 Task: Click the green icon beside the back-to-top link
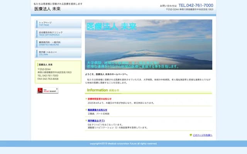coord(191,135)
